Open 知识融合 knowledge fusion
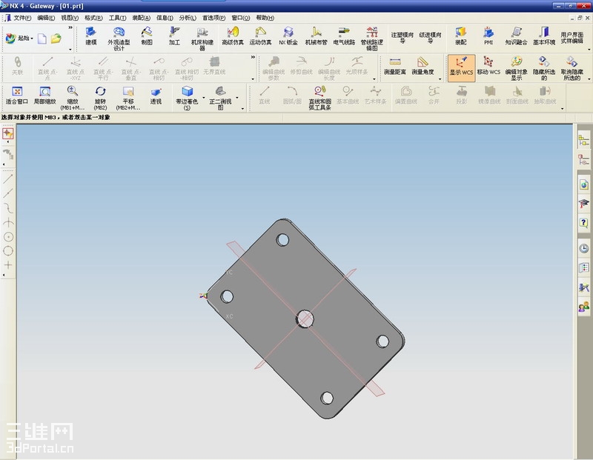 [516, 36]
